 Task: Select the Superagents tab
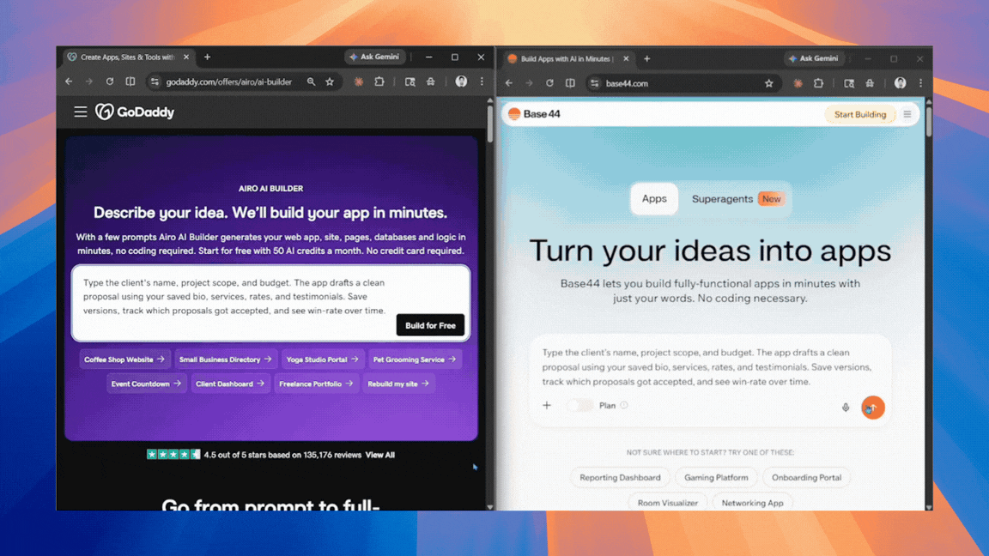pos(737,198)
